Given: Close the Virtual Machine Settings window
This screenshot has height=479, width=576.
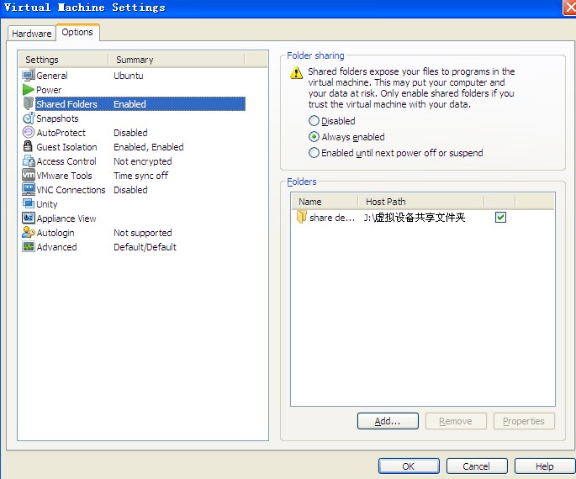Looking at the screenshot, I should (x=570, y=8).
